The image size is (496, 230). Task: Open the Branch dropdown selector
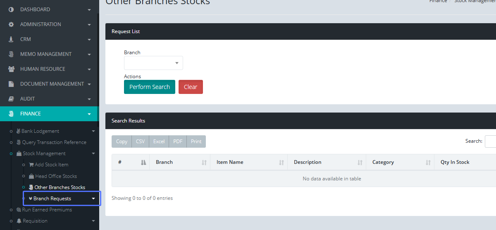(x=153, y=63)
